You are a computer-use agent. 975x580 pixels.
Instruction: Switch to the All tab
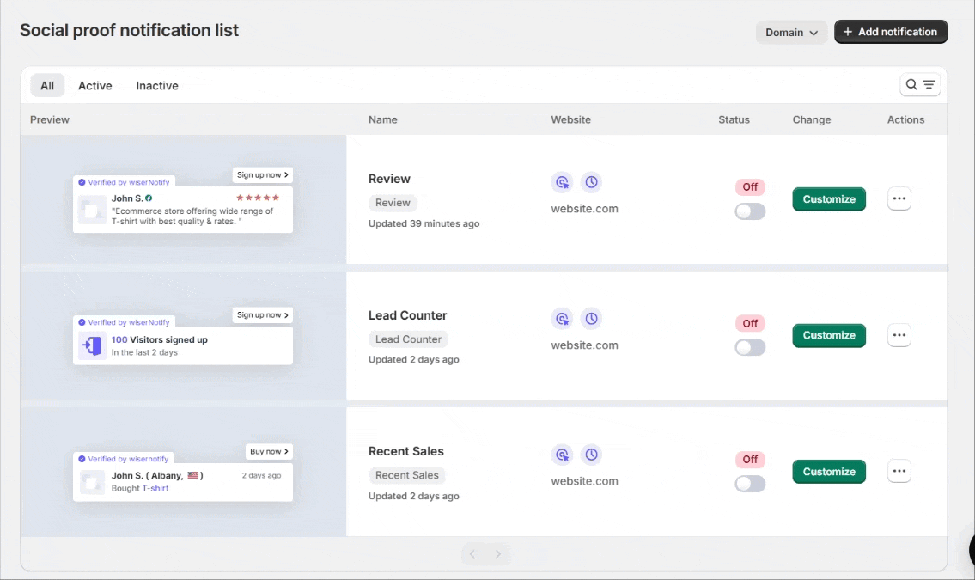[47, 86]
